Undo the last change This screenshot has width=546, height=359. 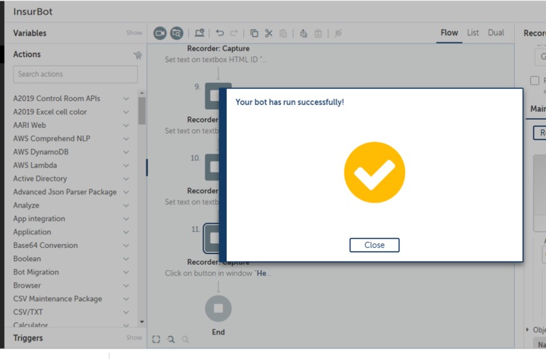coord(219,33)
